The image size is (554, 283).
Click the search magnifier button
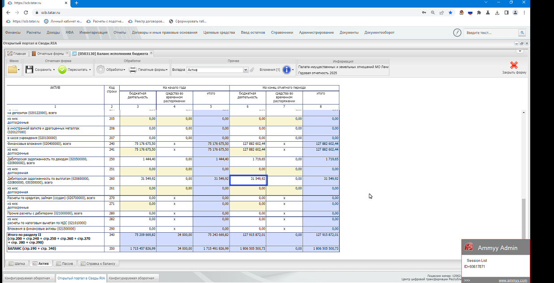pos(522,33)
